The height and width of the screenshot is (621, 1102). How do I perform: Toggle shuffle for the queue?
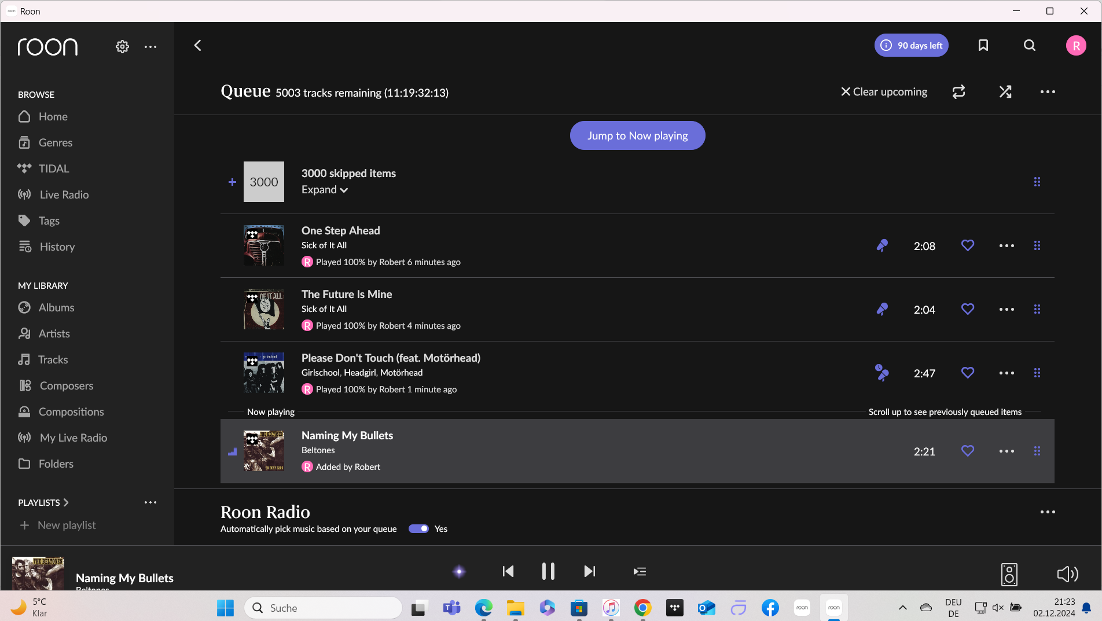point(1005,91)
